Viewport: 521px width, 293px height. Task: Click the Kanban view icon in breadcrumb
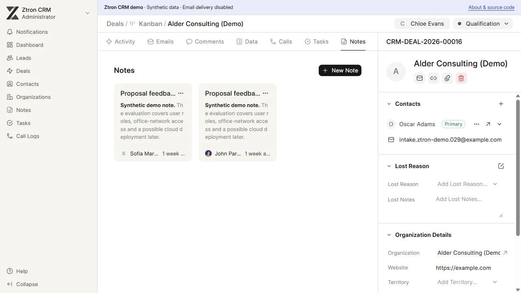(132, 24)
